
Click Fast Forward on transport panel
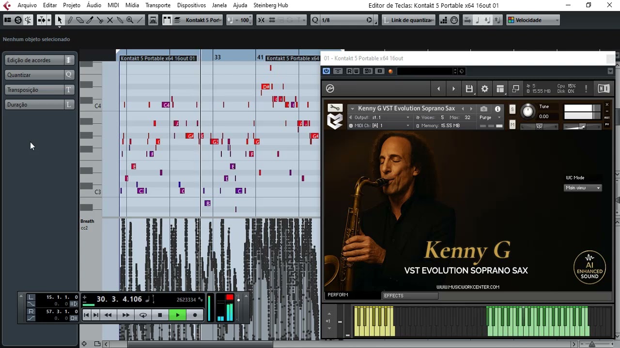tap(125, 315)
